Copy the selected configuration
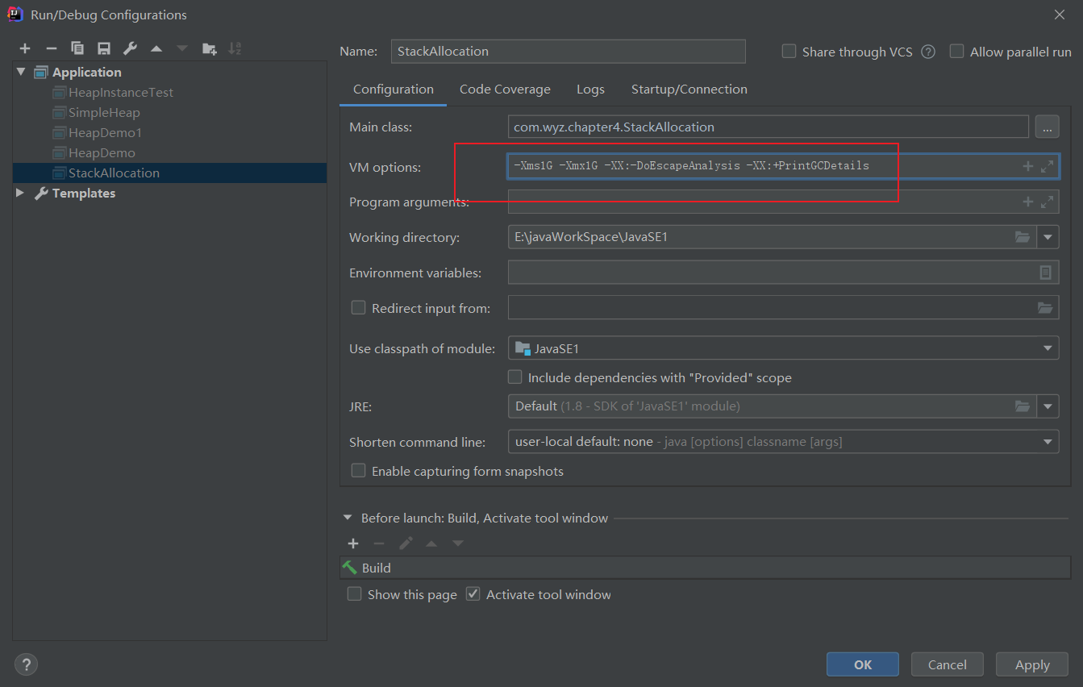Screen dimensions: 1083x687 tap(77, 49)
